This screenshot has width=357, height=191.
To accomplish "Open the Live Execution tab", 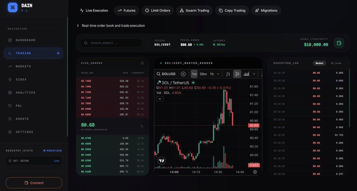I will point(94,10).
